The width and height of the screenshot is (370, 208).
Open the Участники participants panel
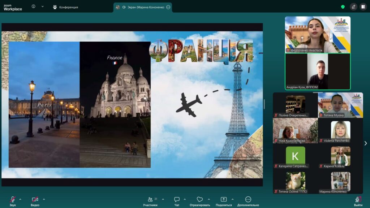tap(150, 200)
